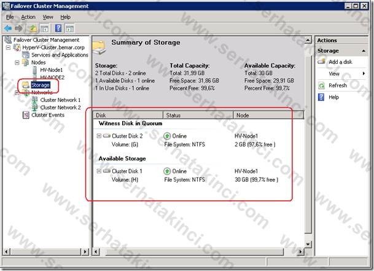The width and height of the screenshot is (374, 271).
Task: Click the Up one level toolbar icon
Action: [33, 28]
